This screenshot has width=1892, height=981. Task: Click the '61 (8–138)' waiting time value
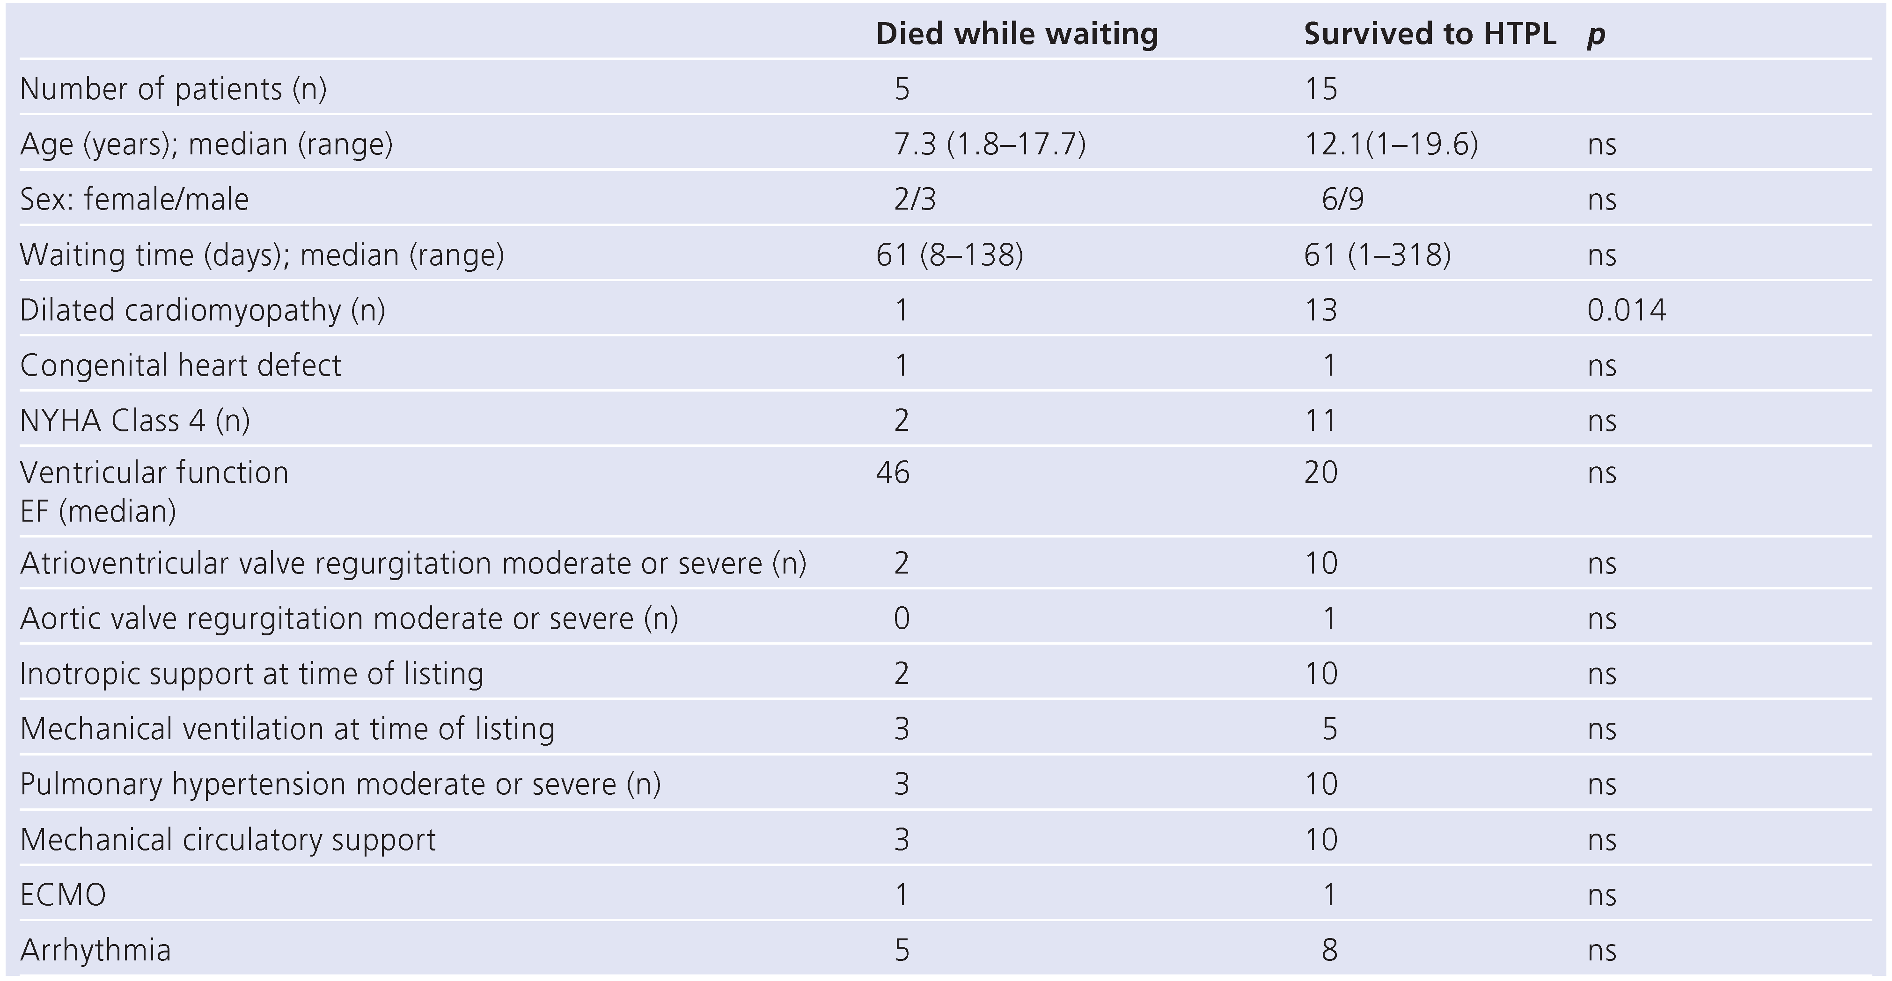[x=949, y=255]
